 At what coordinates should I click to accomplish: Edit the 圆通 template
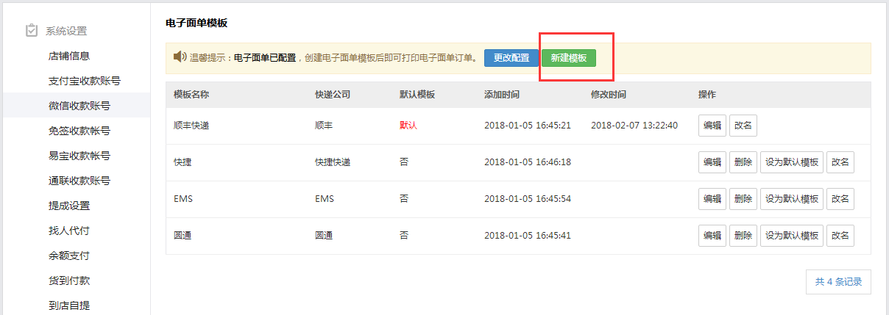click(712, 236)
